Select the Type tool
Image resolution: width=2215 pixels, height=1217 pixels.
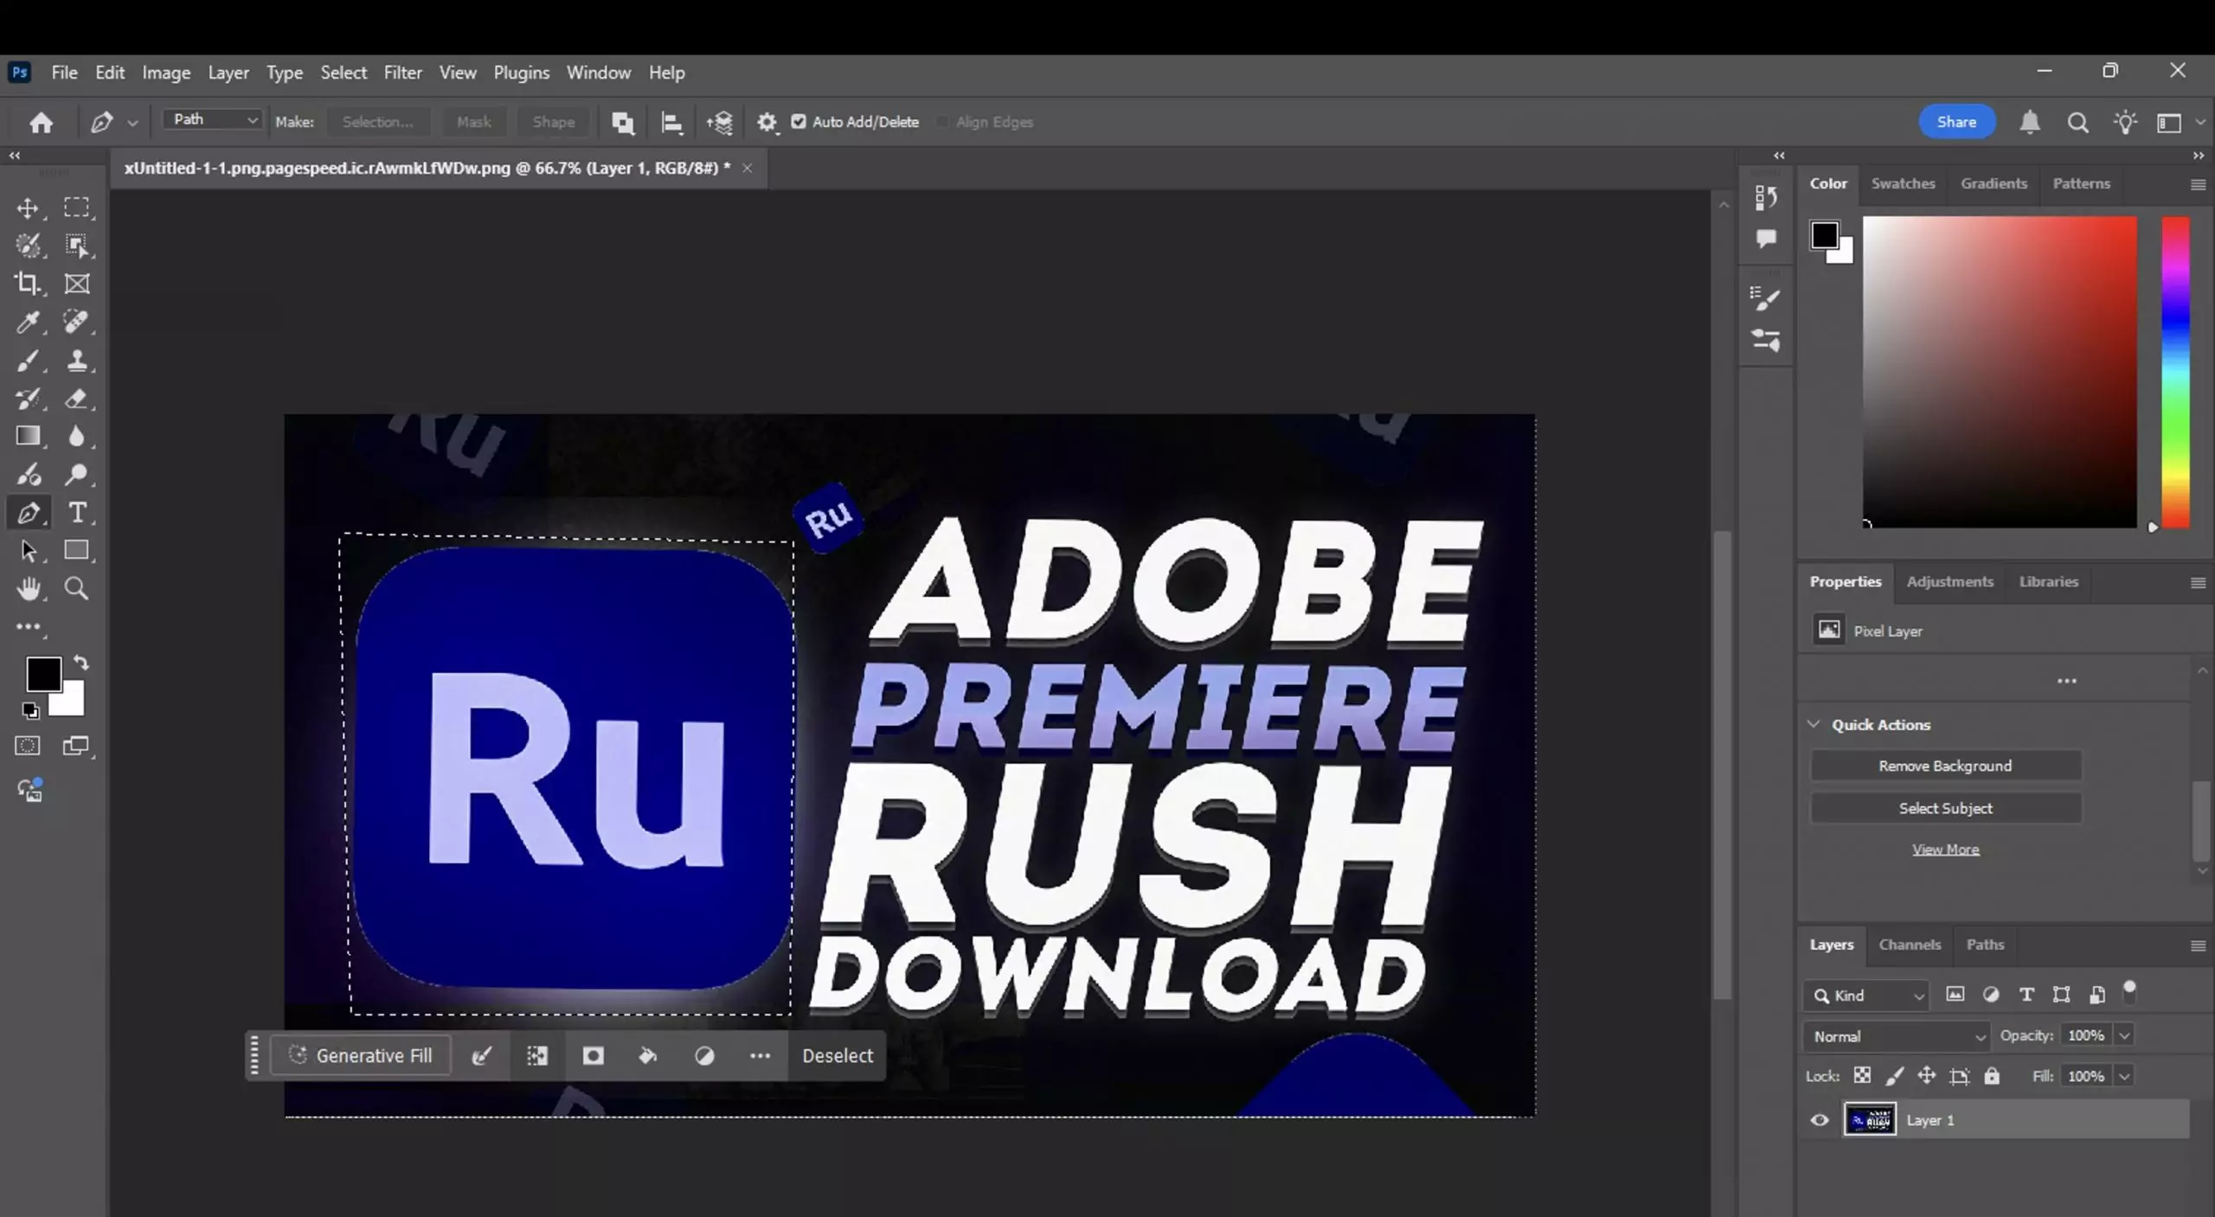point(78,513)
